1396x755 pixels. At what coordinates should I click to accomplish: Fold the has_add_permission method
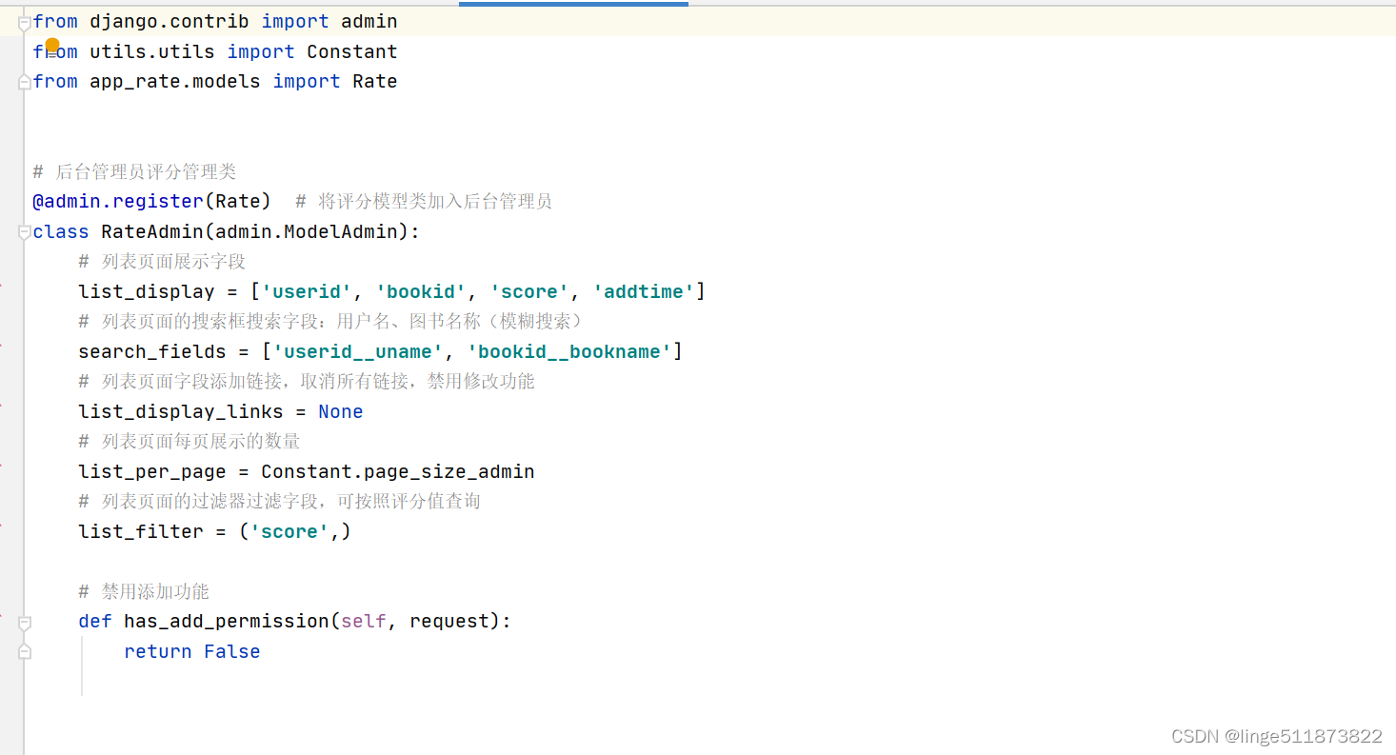[24, 622]
